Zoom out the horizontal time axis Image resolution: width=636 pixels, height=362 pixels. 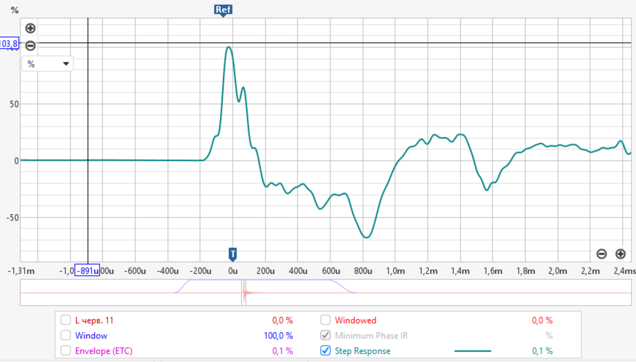[x=602, y=253]
